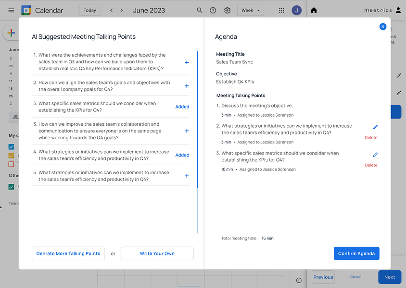This screenshot has height=288, width=406.
Task: Edit the agenda item about strategies and initiatives
Action: 375,127
